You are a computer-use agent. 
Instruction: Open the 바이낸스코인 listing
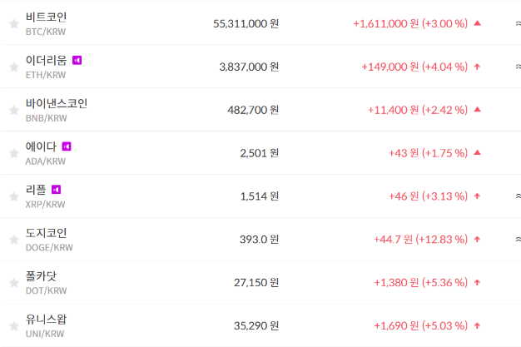tap(57, 103)
